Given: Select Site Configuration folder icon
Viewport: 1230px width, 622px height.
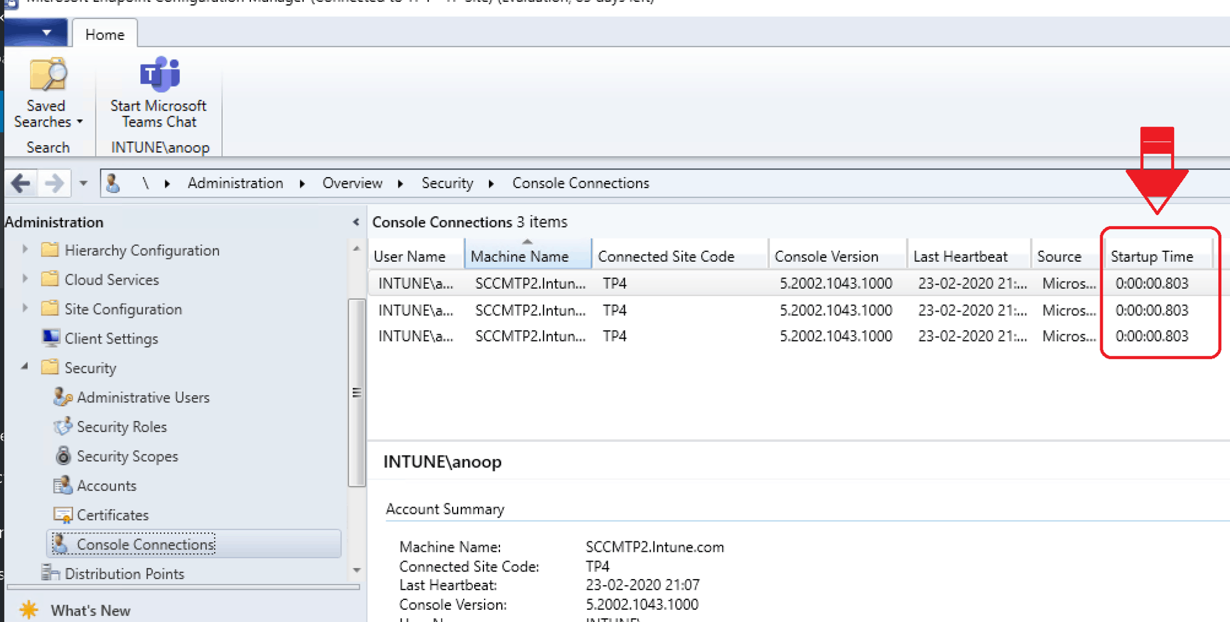Looking at the screenshot, I should click(x=50, y=308).
